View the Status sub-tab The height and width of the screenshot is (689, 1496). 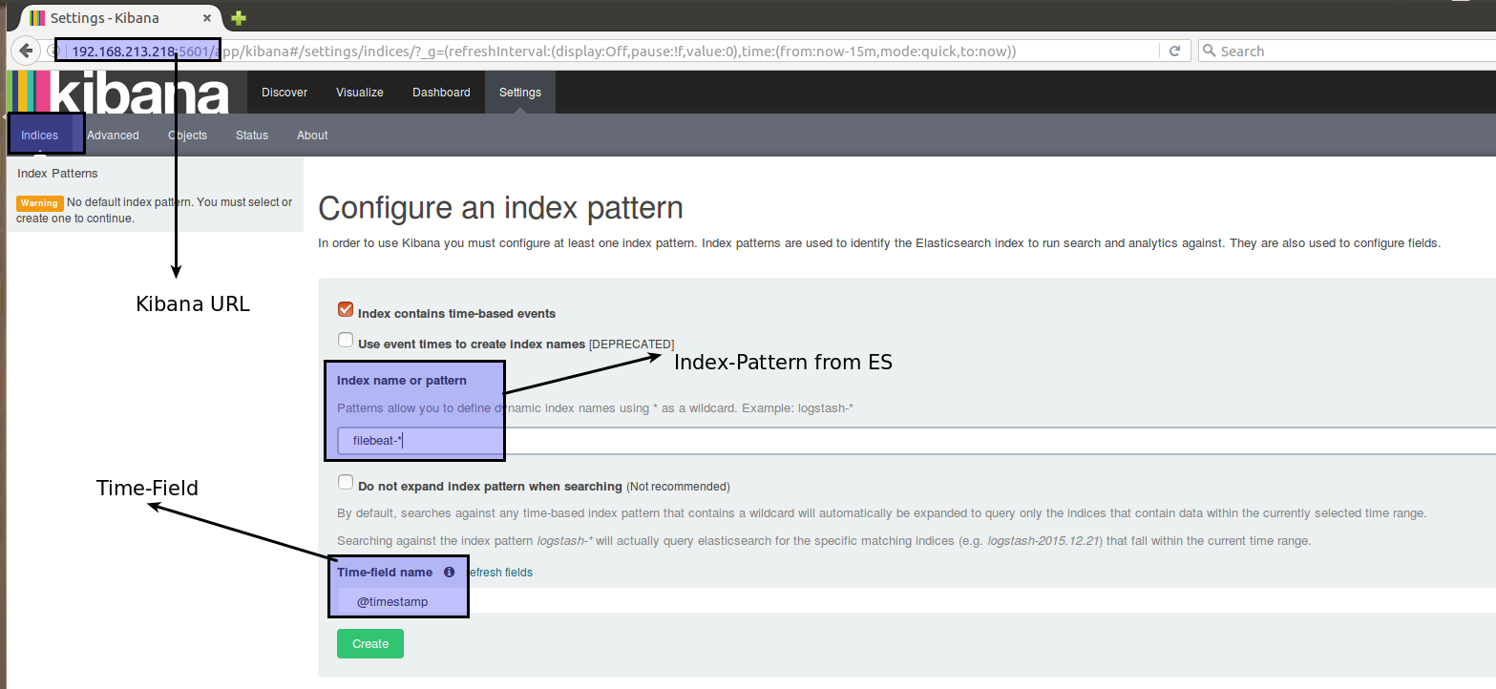252,136
